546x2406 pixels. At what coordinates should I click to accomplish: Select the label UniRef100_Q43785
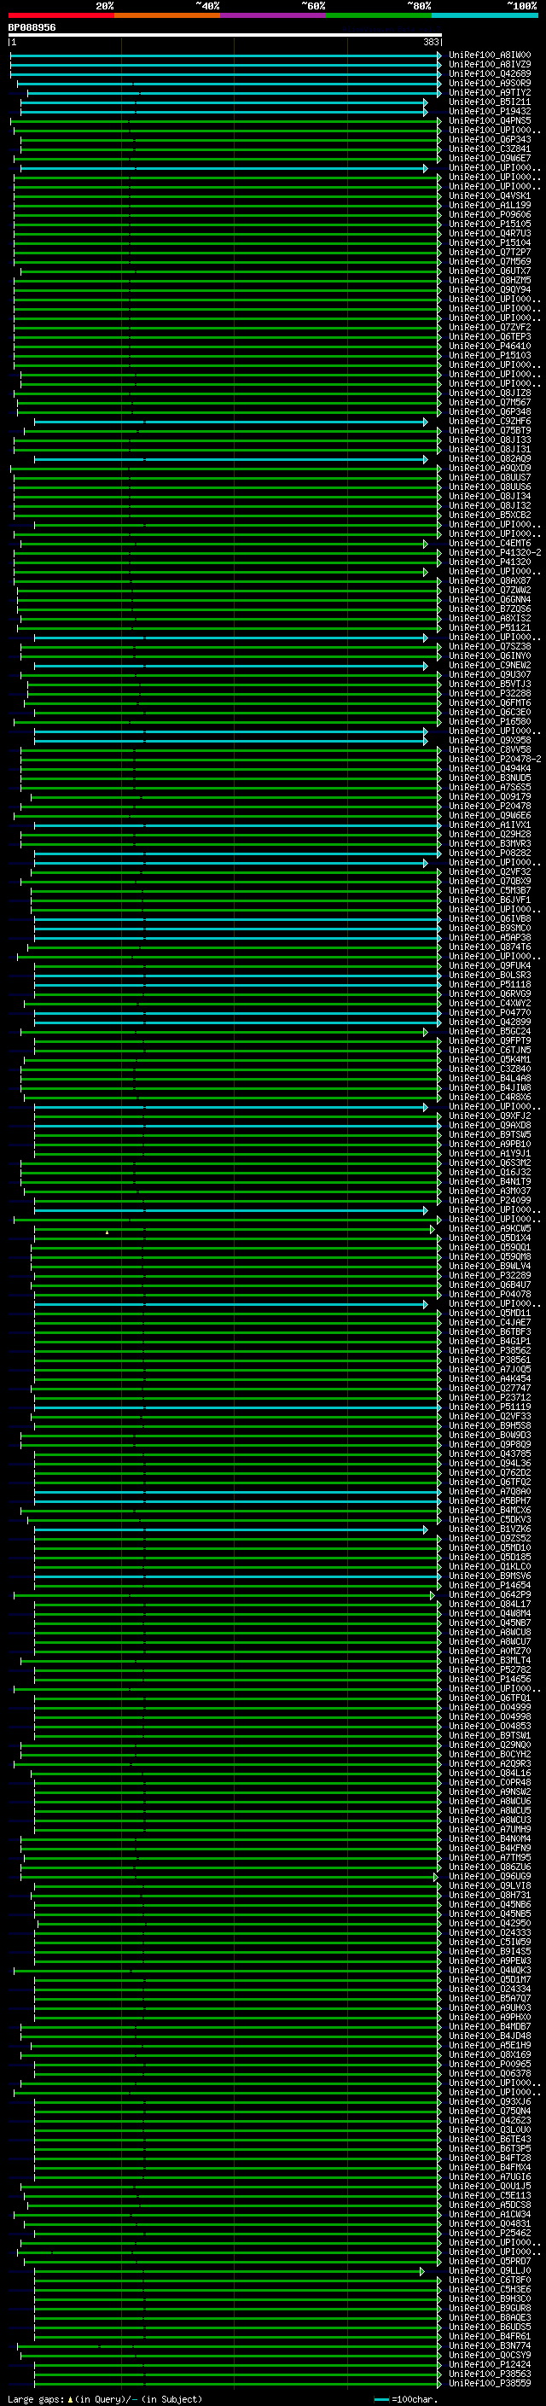[489, 1454]
